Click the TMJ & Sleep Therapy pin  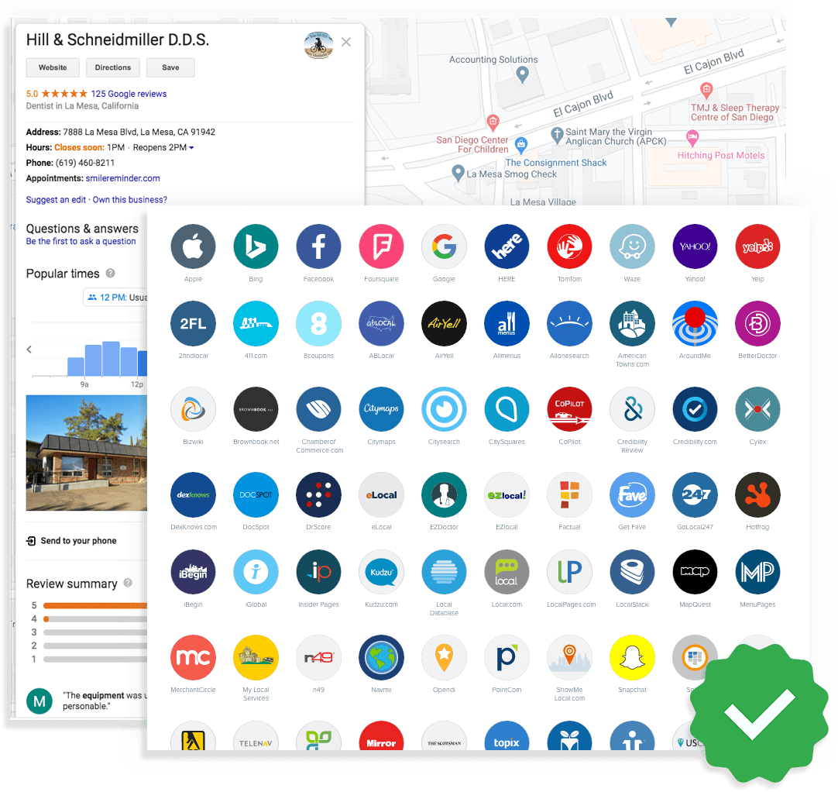pos(706,91)
